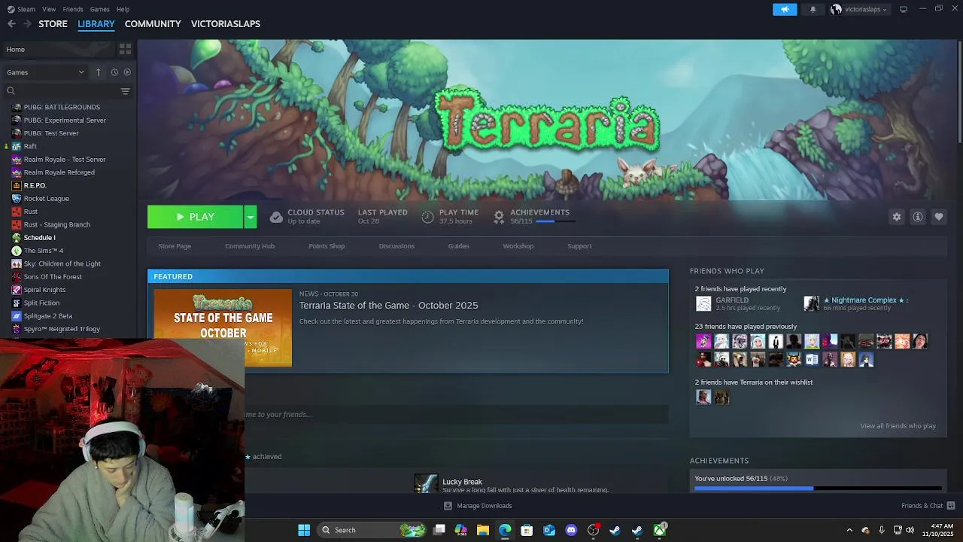
Task: Open Play button dropdown arrow
Action: (x=251, y=217)
